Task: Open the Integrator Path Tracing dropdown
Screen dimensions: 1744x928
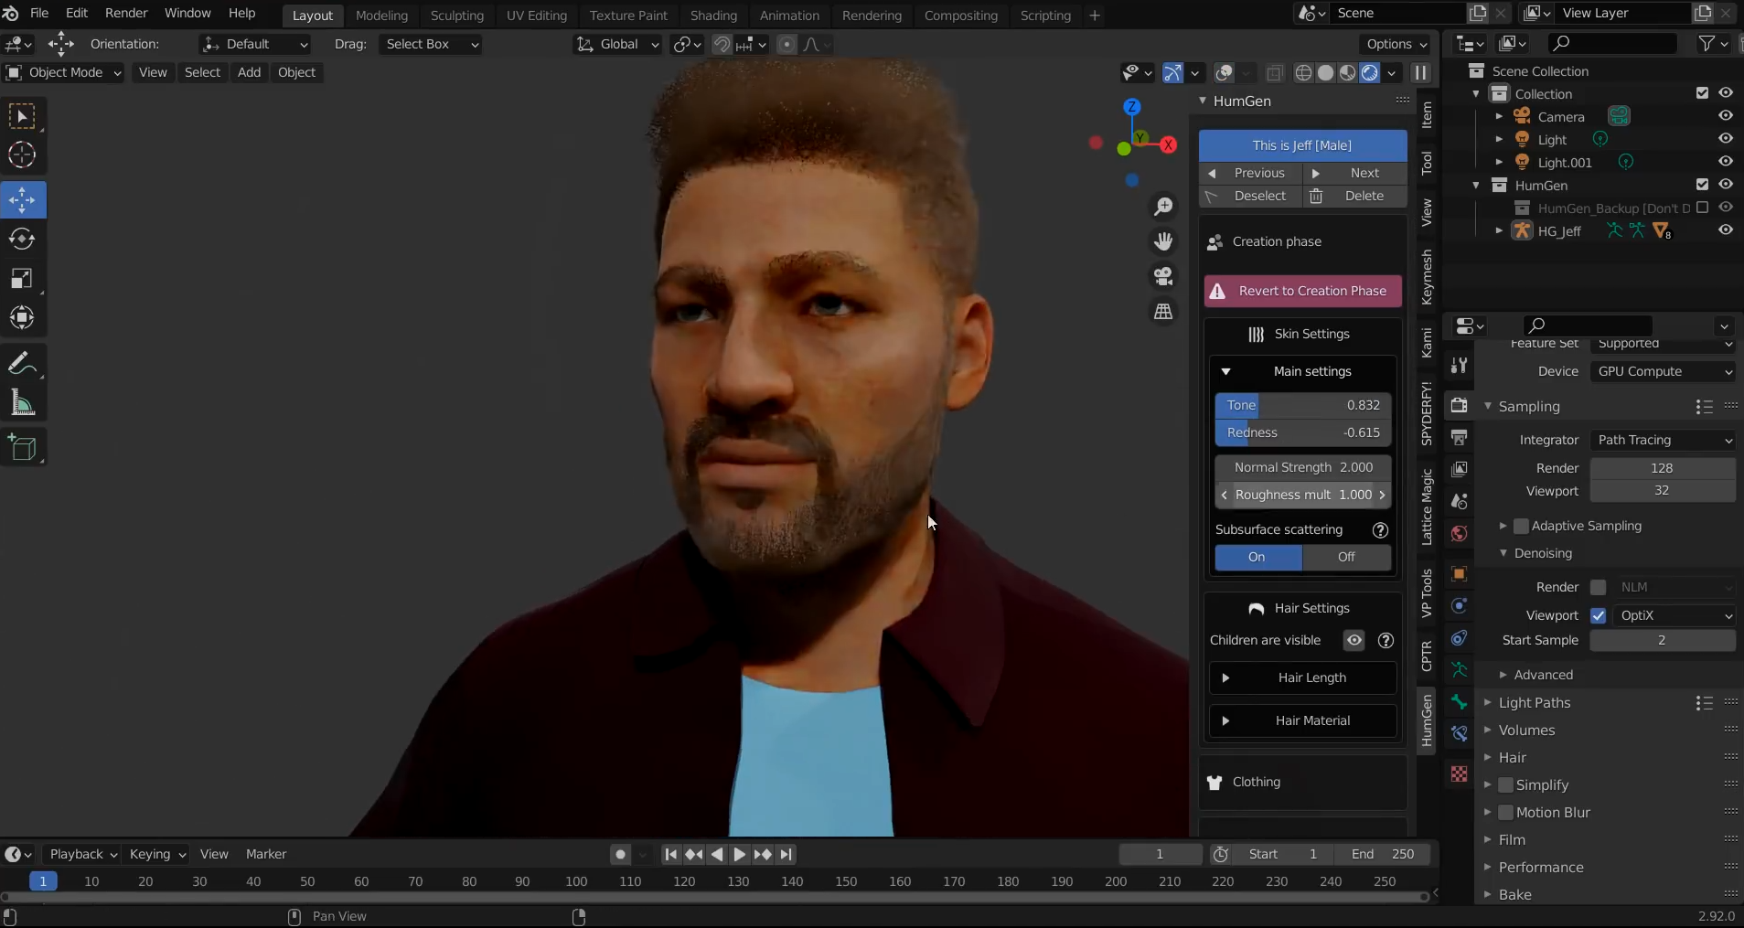Action: tap(1662, 440)
